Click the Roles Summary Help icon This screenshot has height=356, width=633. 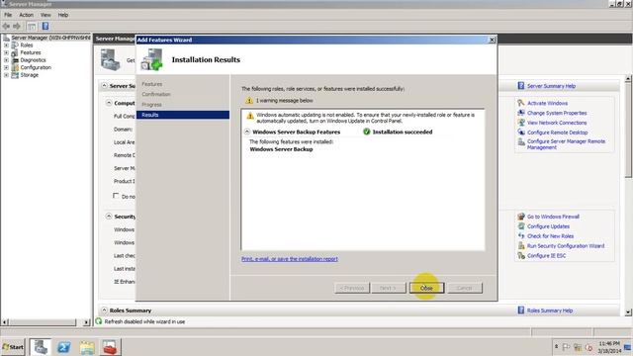tap(521, 310)
